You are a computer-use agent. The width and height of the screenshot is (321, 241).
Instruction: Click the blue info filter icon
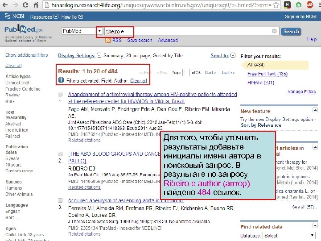(61, 80)
